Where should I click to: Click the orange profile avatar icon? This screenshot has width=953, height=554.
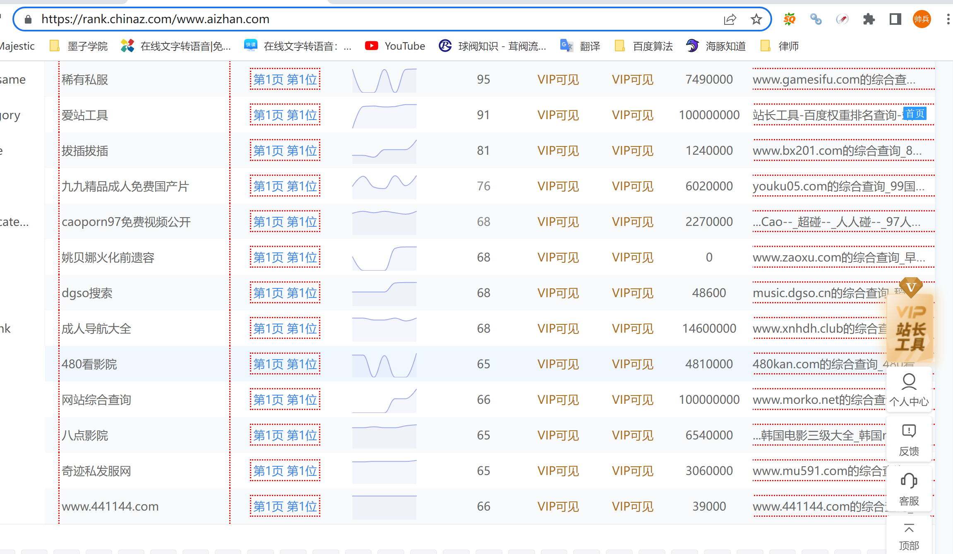(x=922, y=19)
